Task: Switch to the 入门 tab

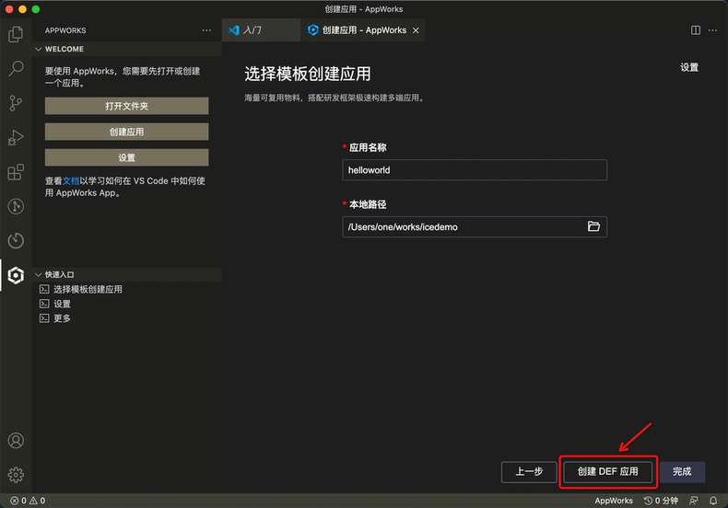Action: (261, 30)
